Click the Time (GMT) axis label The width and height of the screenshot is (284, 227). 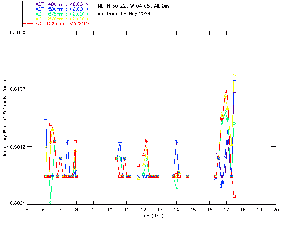point(151,216)
